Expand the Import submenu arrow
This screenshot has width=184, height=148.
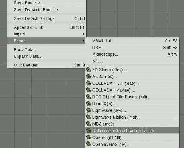(x=83, y=34)
